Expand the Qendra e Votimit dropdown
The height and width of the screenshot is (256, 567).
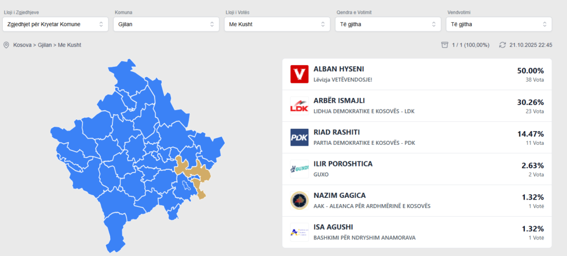388,24
